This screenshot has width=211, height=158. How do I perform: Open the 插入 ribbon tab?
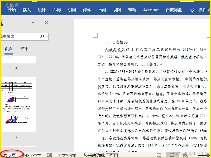click(27, 10)
